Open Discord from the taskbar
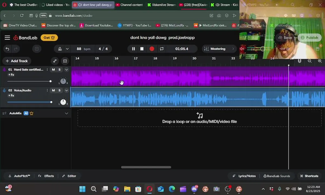This screenshot has height=195, width=325. coord(194,189)
